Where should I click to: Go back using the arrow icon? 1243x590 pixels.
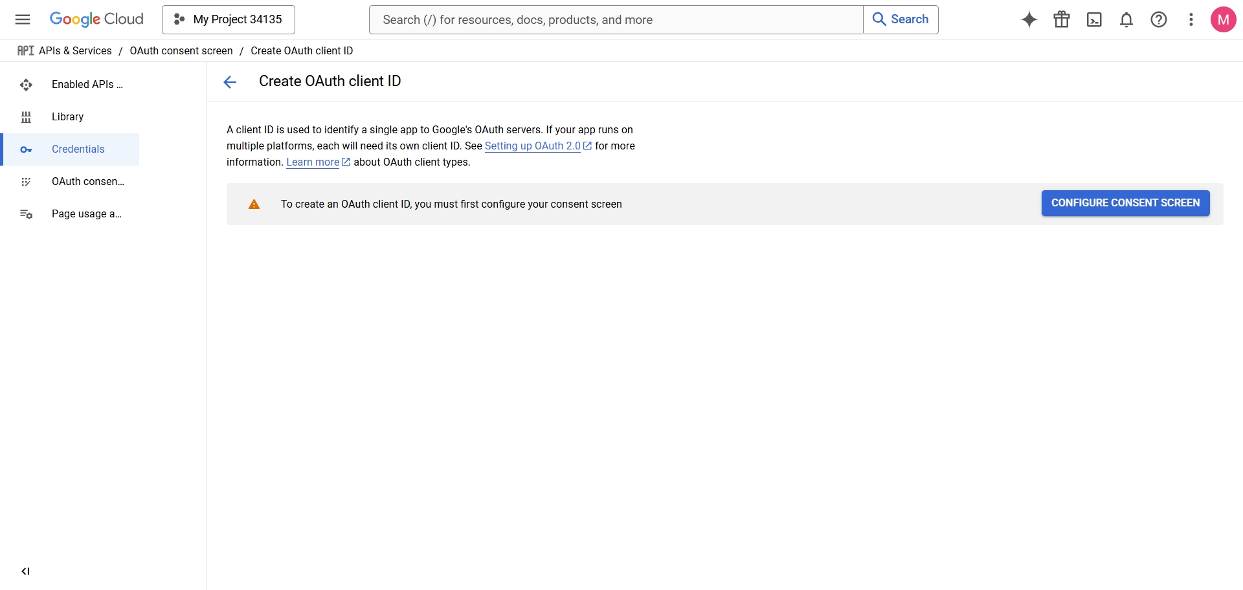click(230, 82)
